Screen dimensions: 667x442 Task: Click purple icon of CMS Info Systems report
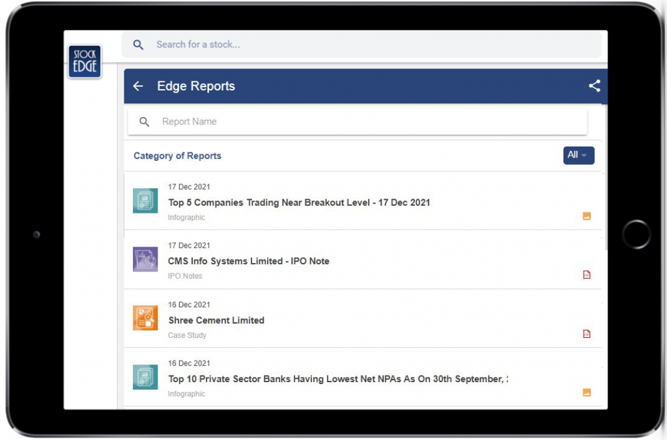click(145, 259)
